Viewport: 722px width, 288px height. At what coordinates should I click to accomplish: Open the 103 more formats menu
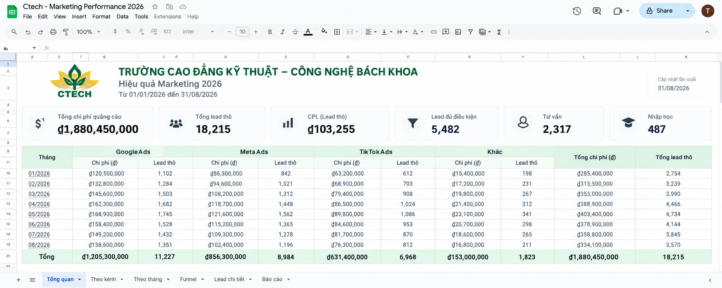pos(167,32)
